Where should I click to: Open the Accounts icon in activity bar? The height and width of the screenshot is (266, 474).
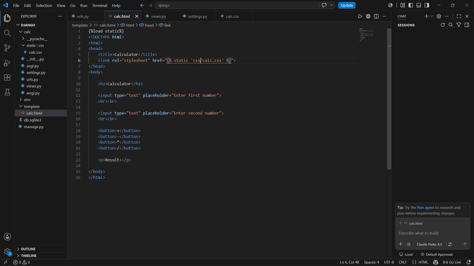pos(7,237)
